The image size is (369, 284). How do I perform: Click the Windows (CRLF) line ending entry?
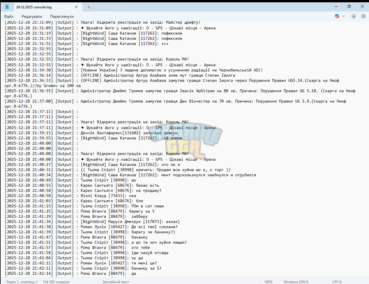tap(296, 282)
